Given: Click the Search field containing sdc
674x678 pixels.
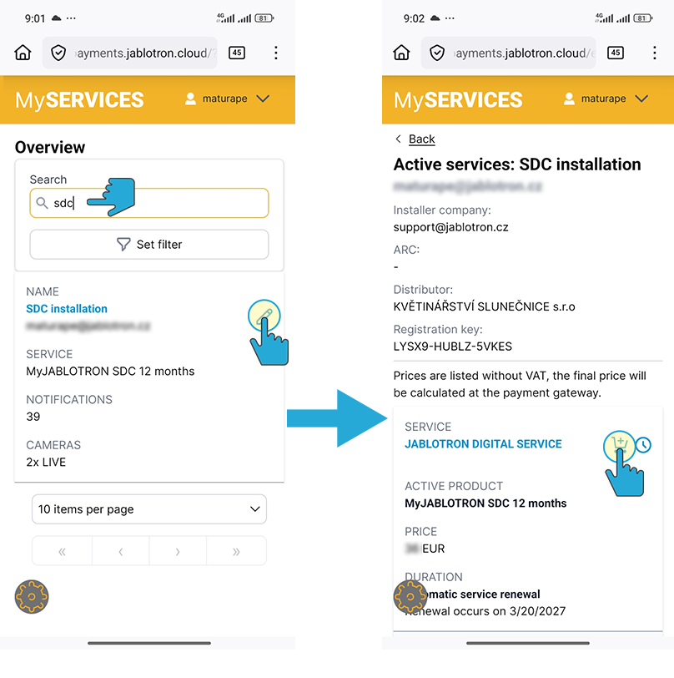Looking at the screenshot, I should coord(158,203).
